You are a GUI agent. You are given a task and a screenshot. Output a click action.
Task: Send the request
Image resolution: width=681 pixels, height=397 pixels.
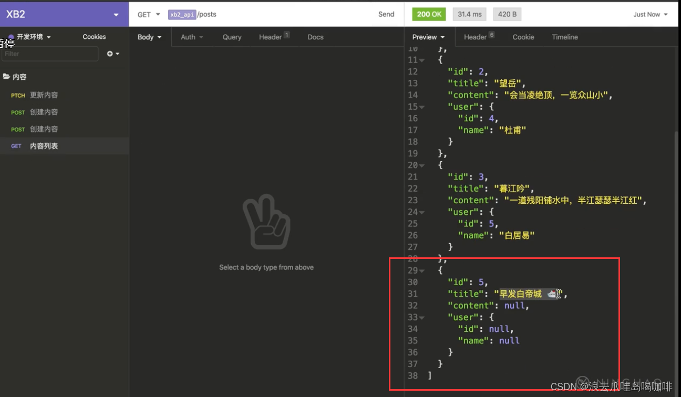click(x=386, y=14)
